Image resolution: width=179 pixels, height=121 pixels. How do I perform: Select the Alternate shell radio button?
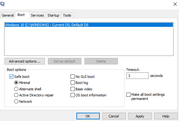[16, 89]
